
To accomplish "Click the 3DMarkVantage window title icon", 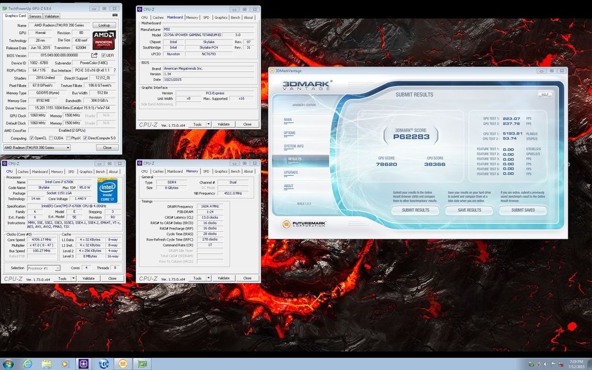I will (x=272, y=71).
